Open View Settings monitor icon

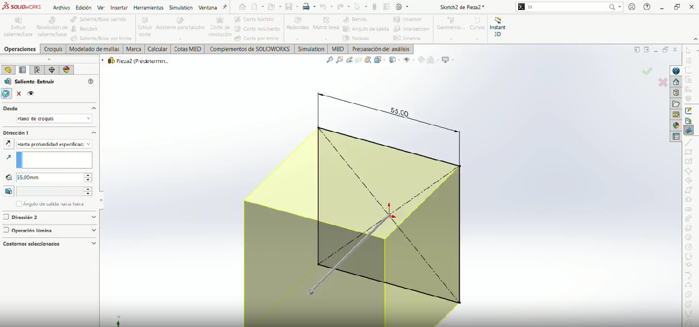click(x=445, y=60)
